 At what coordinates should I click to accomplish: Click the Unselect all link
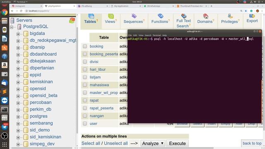[x=116, y=143]
